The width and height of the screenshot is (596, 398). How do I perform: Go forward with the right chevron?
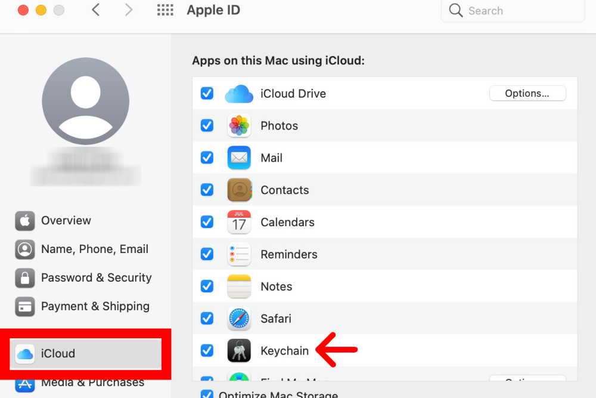coord(129,10)
